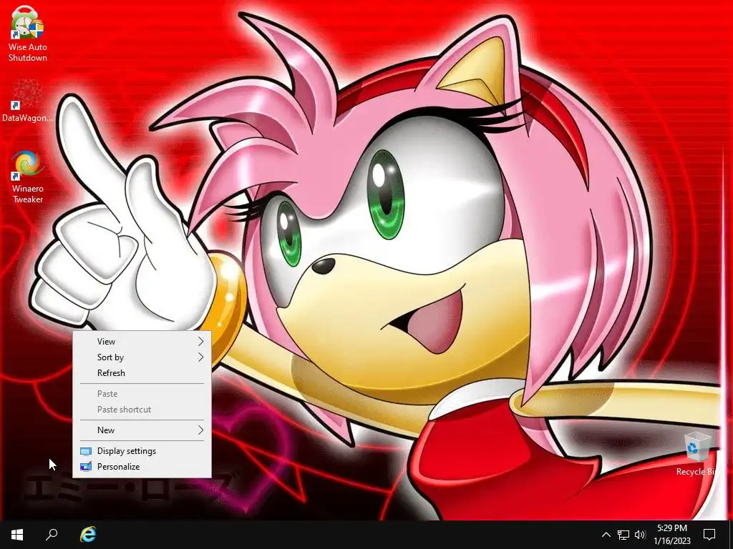Click the Display settings monitor icon

click(86, 451)
